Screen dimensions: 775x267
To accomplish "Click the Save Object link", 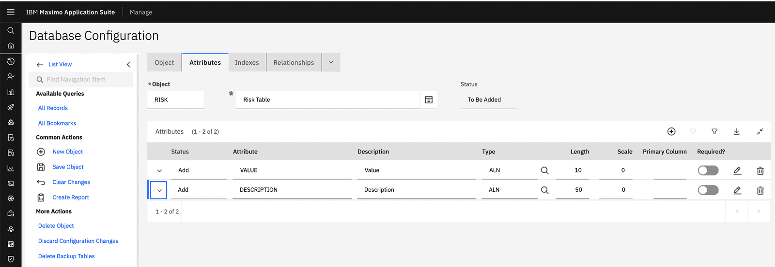I will tap(68, 167).
